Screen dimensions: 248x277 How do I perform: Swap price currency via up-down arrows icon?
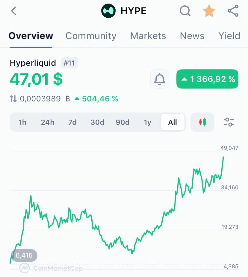(x=13, y=99)
